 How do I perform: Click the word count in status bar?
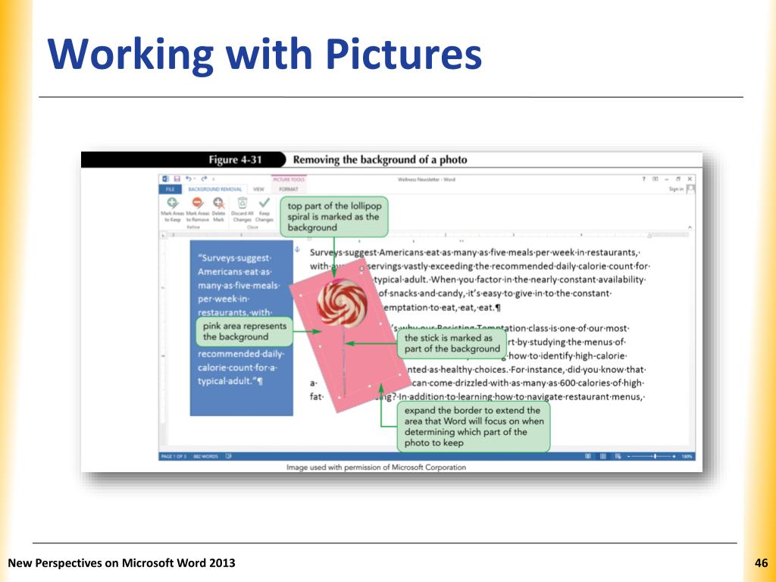[206, 456]
